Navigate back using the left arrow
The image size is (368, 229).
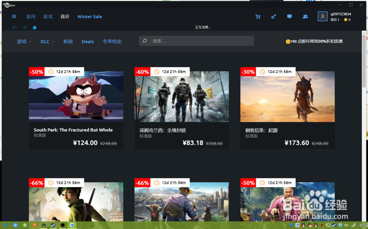14,27
